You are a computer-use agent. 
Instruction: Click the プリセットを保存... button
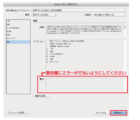pyautogui.click(x=17, y=113)
